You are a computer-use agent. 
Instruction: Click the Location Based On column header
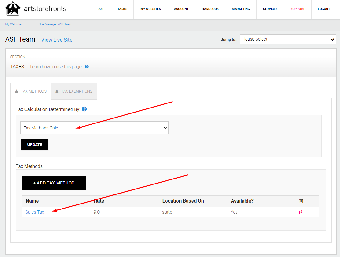(x=183, y=201)
